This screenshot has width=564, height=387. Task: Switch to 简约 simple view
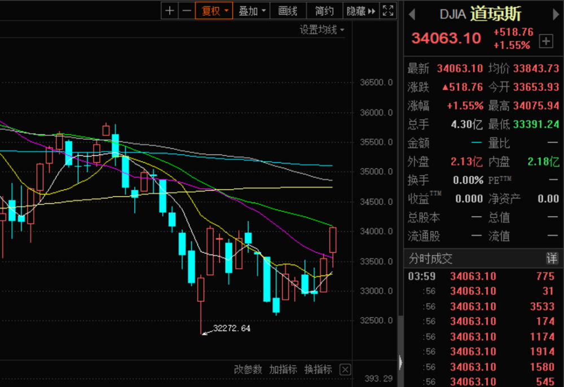(x=324, y=11)
